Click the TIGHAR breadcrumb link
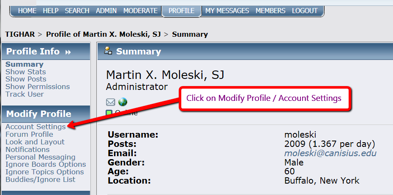Image resolution: width=393 pixels, height=195 pixels. point(20,34)
